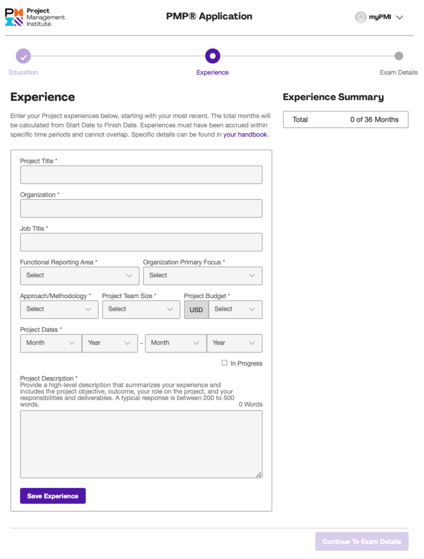This screenshot has width=424, height=559.
Task: Focus the Project Title input field
Action: pos(141,175)
